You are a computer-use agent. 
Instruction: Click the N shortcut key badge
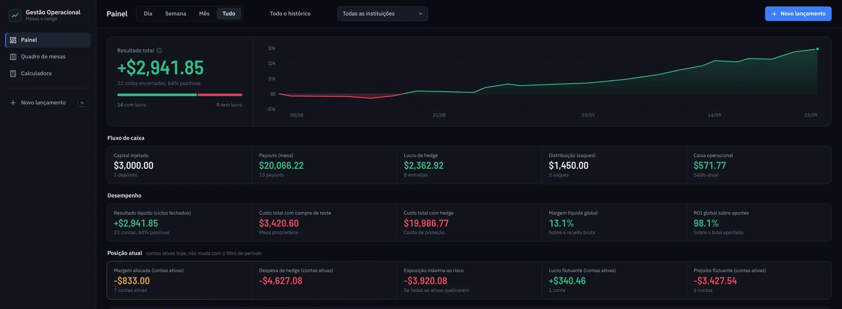[82, 103]
